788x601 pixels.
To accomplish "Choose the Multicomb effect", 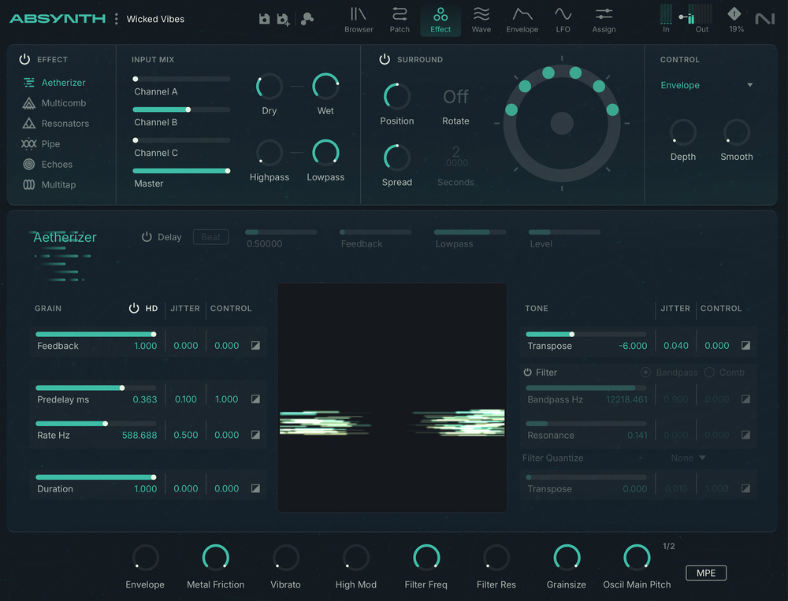I will point(54,103).
